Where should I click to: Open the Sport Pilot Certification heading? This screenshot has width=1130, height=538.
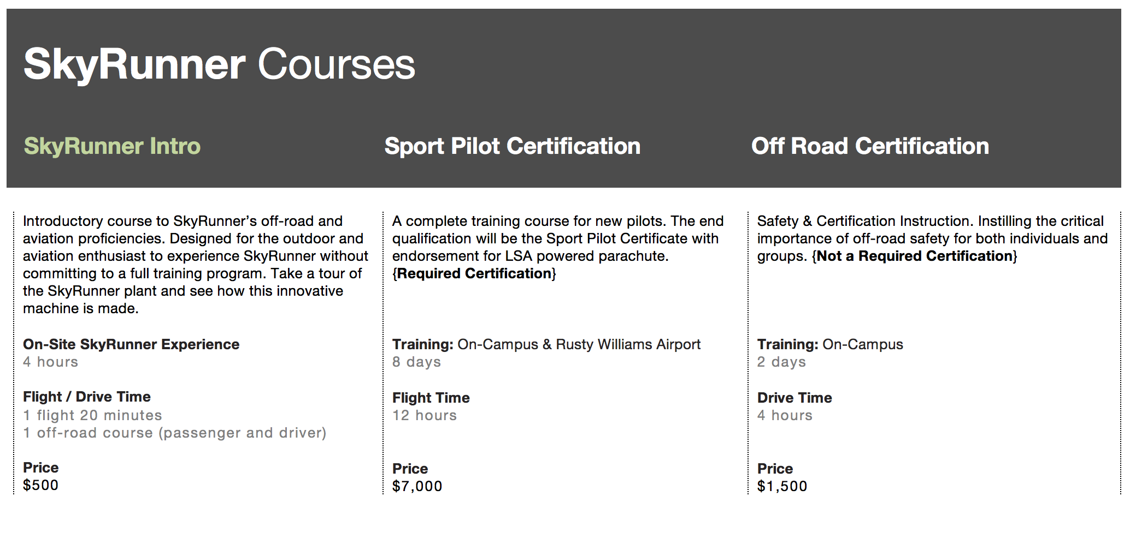tap(512, 146)
